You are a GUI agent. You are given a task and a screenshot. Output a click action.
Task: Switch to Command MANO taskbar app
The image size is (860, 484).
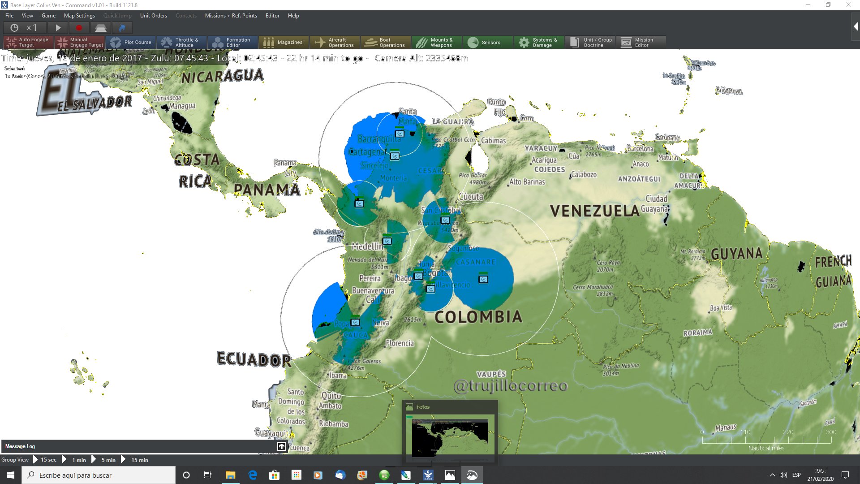click(428, 475)
